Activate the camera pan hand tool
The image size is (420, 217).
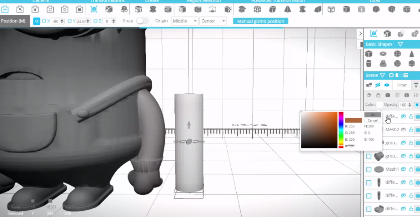click(35, 9)
